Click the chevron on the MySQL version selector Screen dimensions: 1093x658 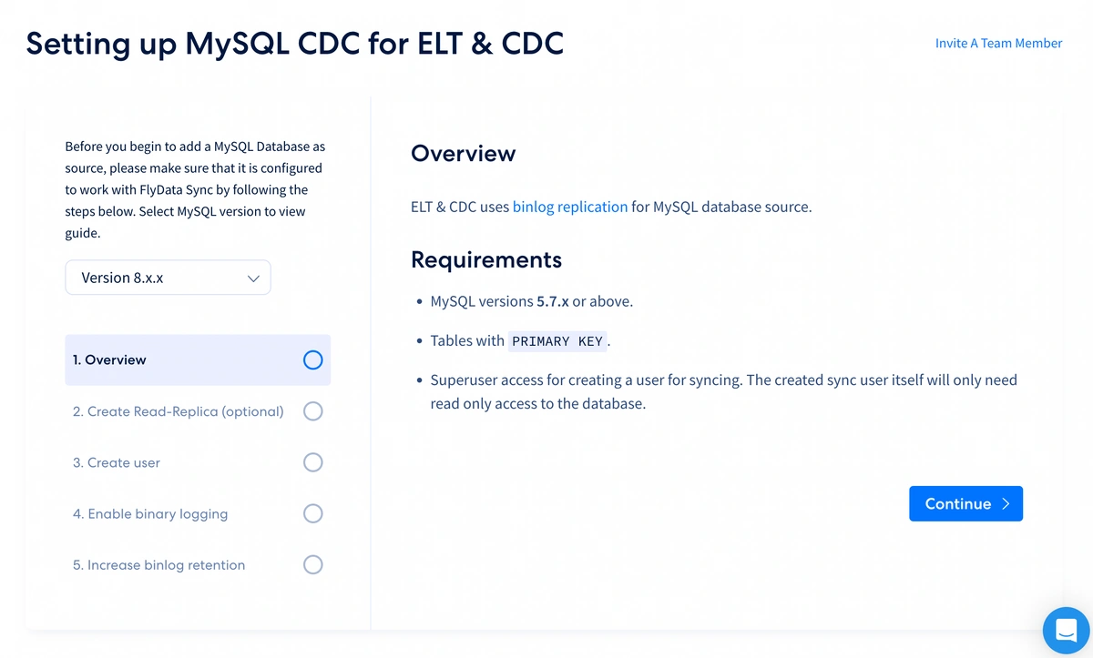pyautogui.click(x=253, y=278)
